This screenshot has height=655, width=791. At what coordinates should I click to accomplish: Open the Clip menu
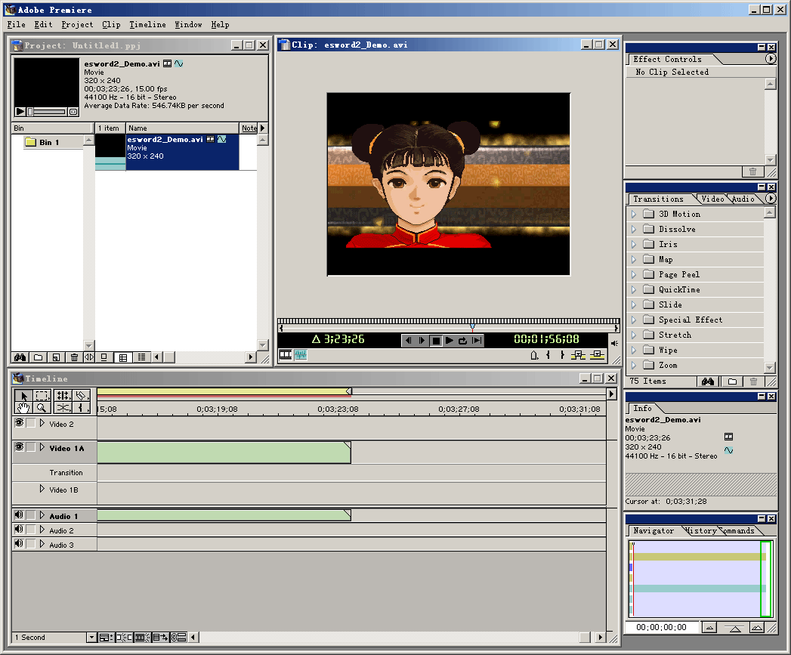[111, 24]
